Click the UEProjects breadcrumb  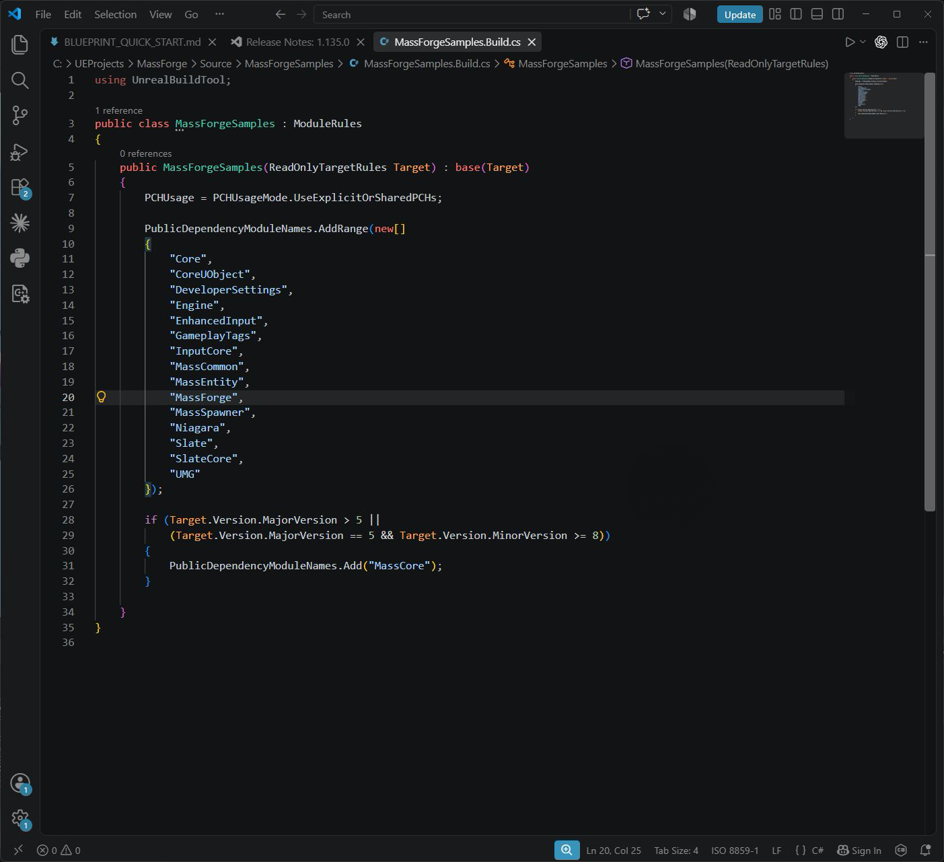coord(99,63)
